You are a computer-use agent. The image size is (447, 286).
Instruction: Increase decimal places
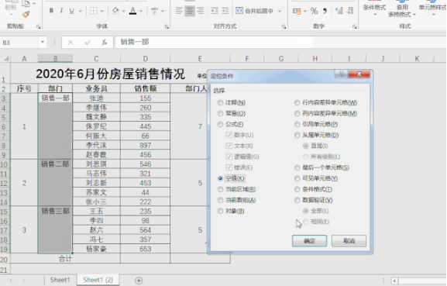(339, 11)
